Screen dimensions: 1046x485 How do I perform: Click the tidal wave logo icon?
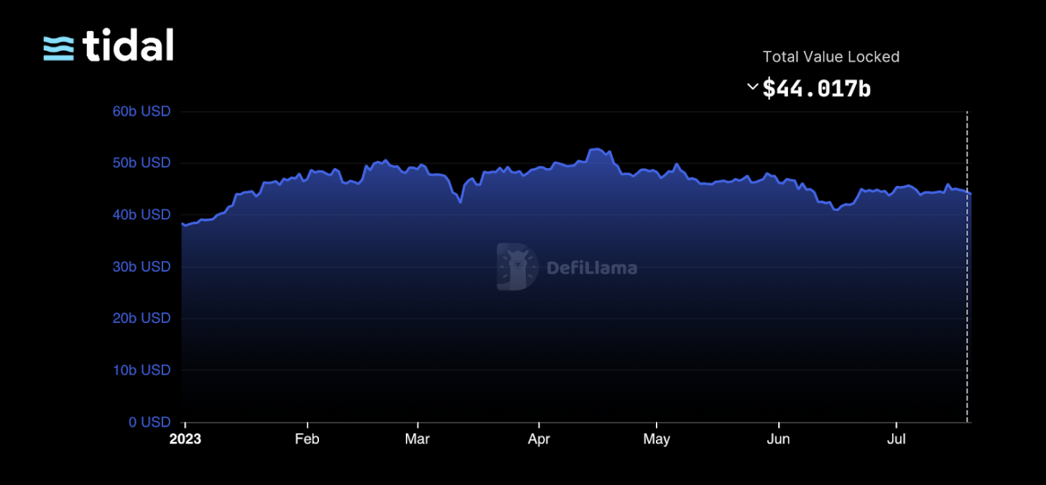[59, 48]
